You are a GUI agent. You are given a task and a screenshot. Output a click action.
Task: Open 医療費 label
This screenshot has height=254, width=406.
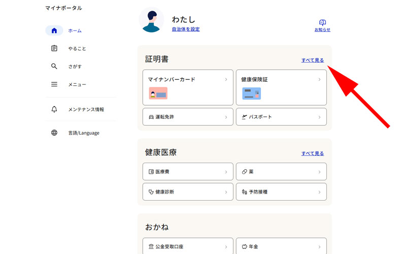coord(162,172)
